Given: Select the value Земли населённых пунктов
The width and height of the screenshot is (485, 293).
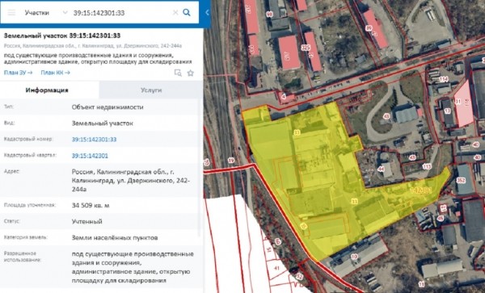Looking at the screenshot, I should point(115,237).
